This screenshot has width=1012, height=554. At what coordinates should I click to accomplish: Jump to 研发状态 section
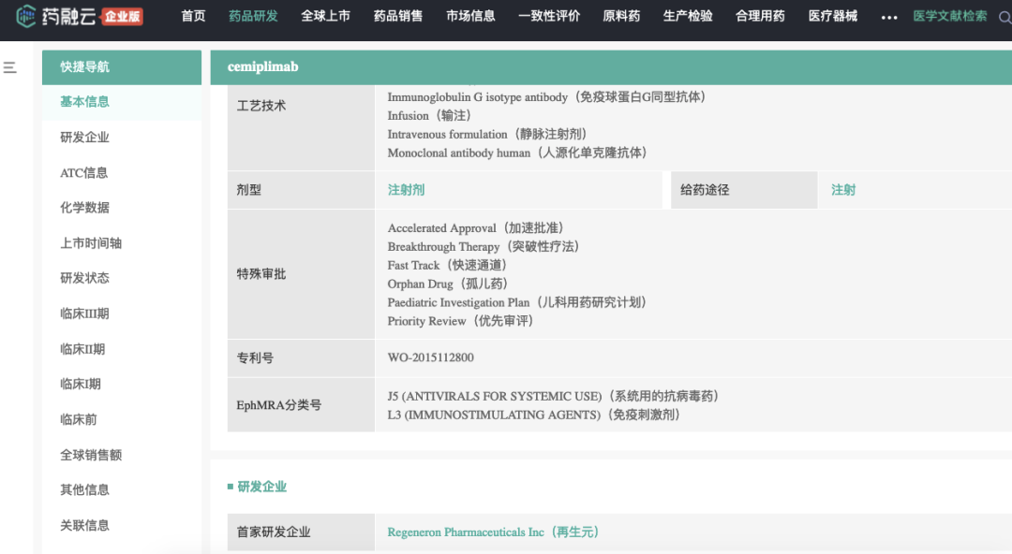84,278
